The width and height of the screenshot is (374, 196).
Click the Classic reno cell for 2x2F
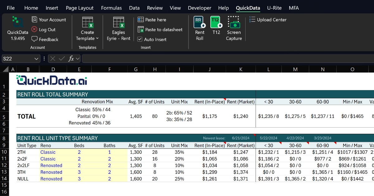pos(48,159)
